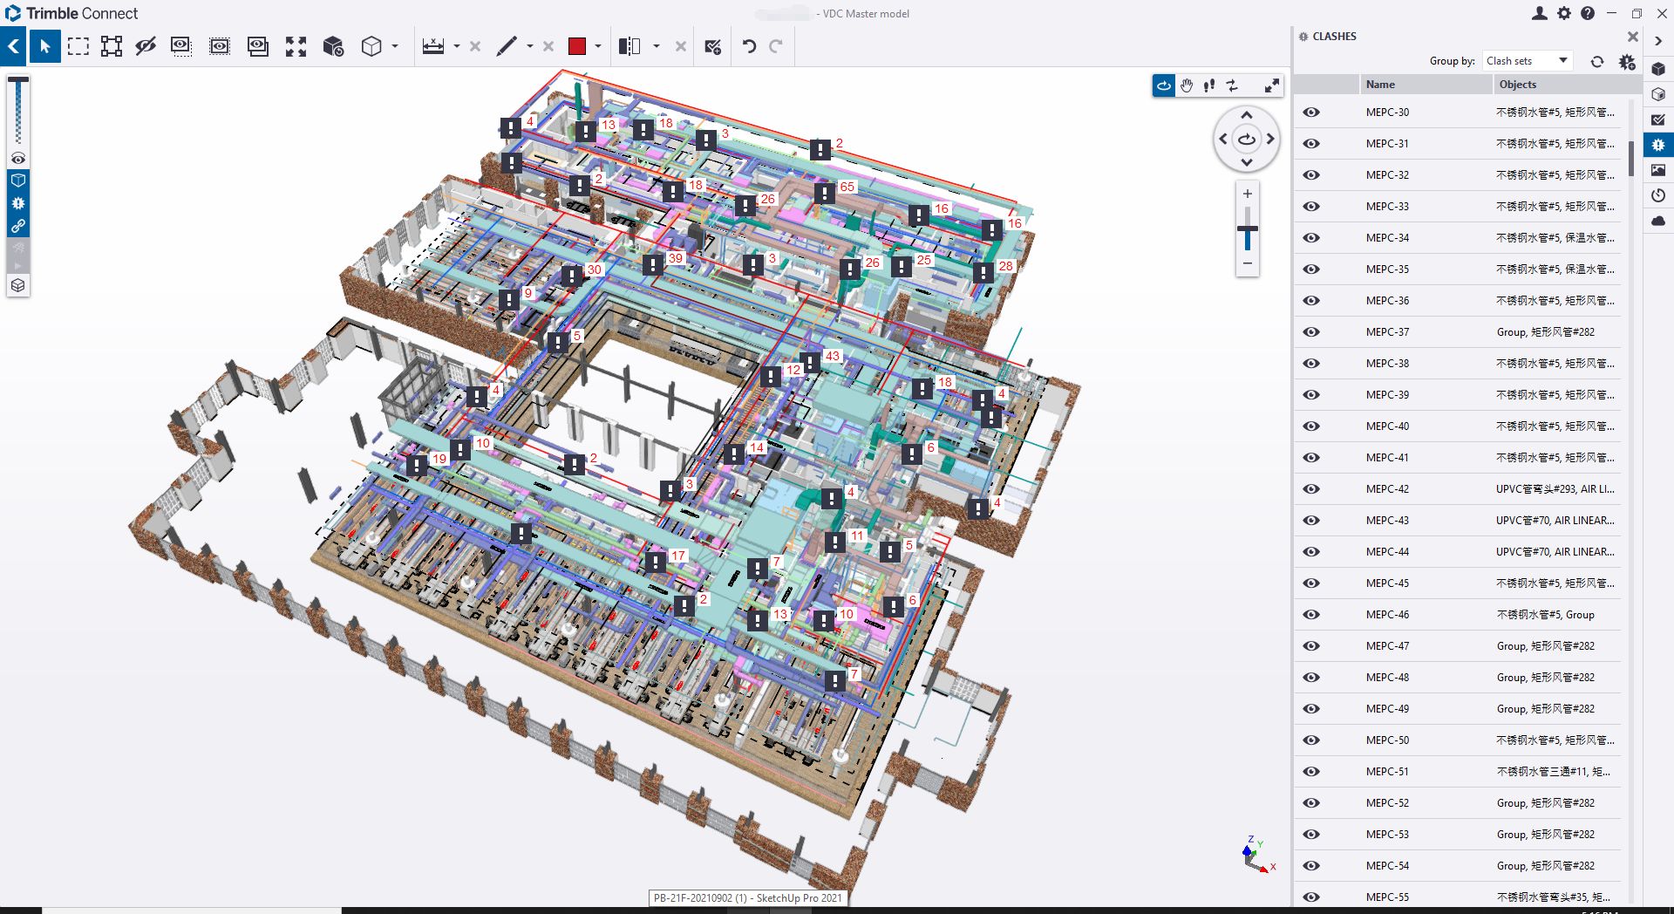Screen dimensions: 1674x914
Task: Open the cloud panel in right sidebar
Action: pyautogui.click(x=1658, y=221)
